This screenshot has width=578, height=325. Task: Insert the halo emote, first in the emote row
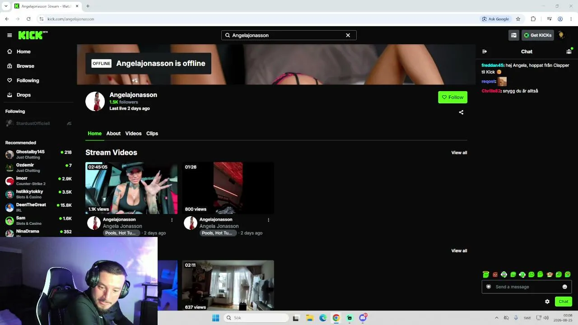(486, 274)
